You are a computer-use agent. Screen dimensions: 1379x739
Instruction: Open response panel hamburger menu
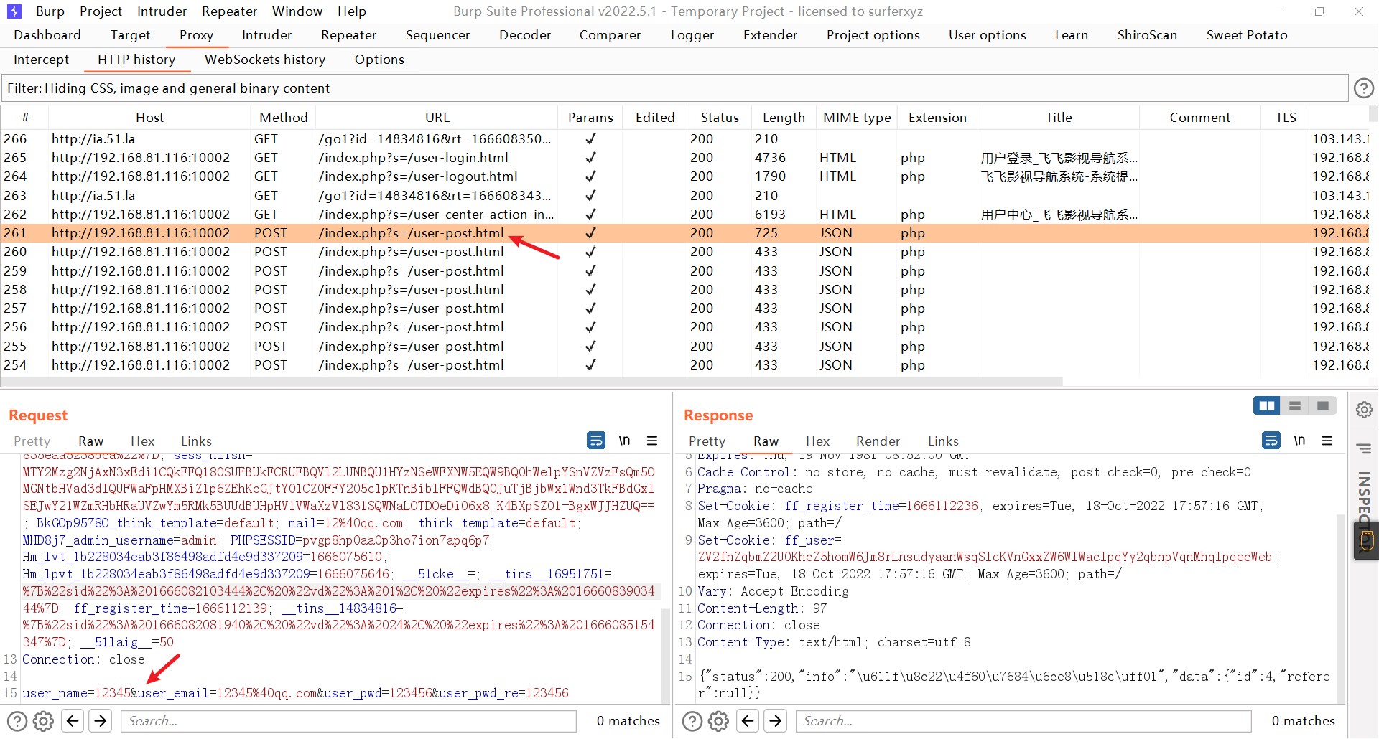point(1327,441)
